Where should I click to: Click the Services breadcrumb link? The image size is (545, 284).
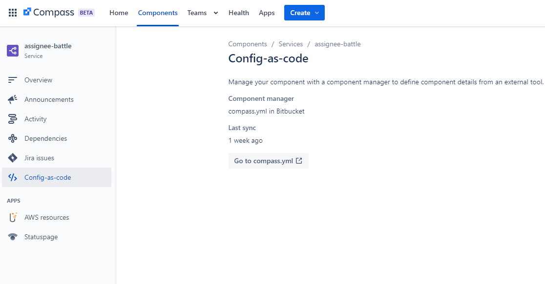291,44
